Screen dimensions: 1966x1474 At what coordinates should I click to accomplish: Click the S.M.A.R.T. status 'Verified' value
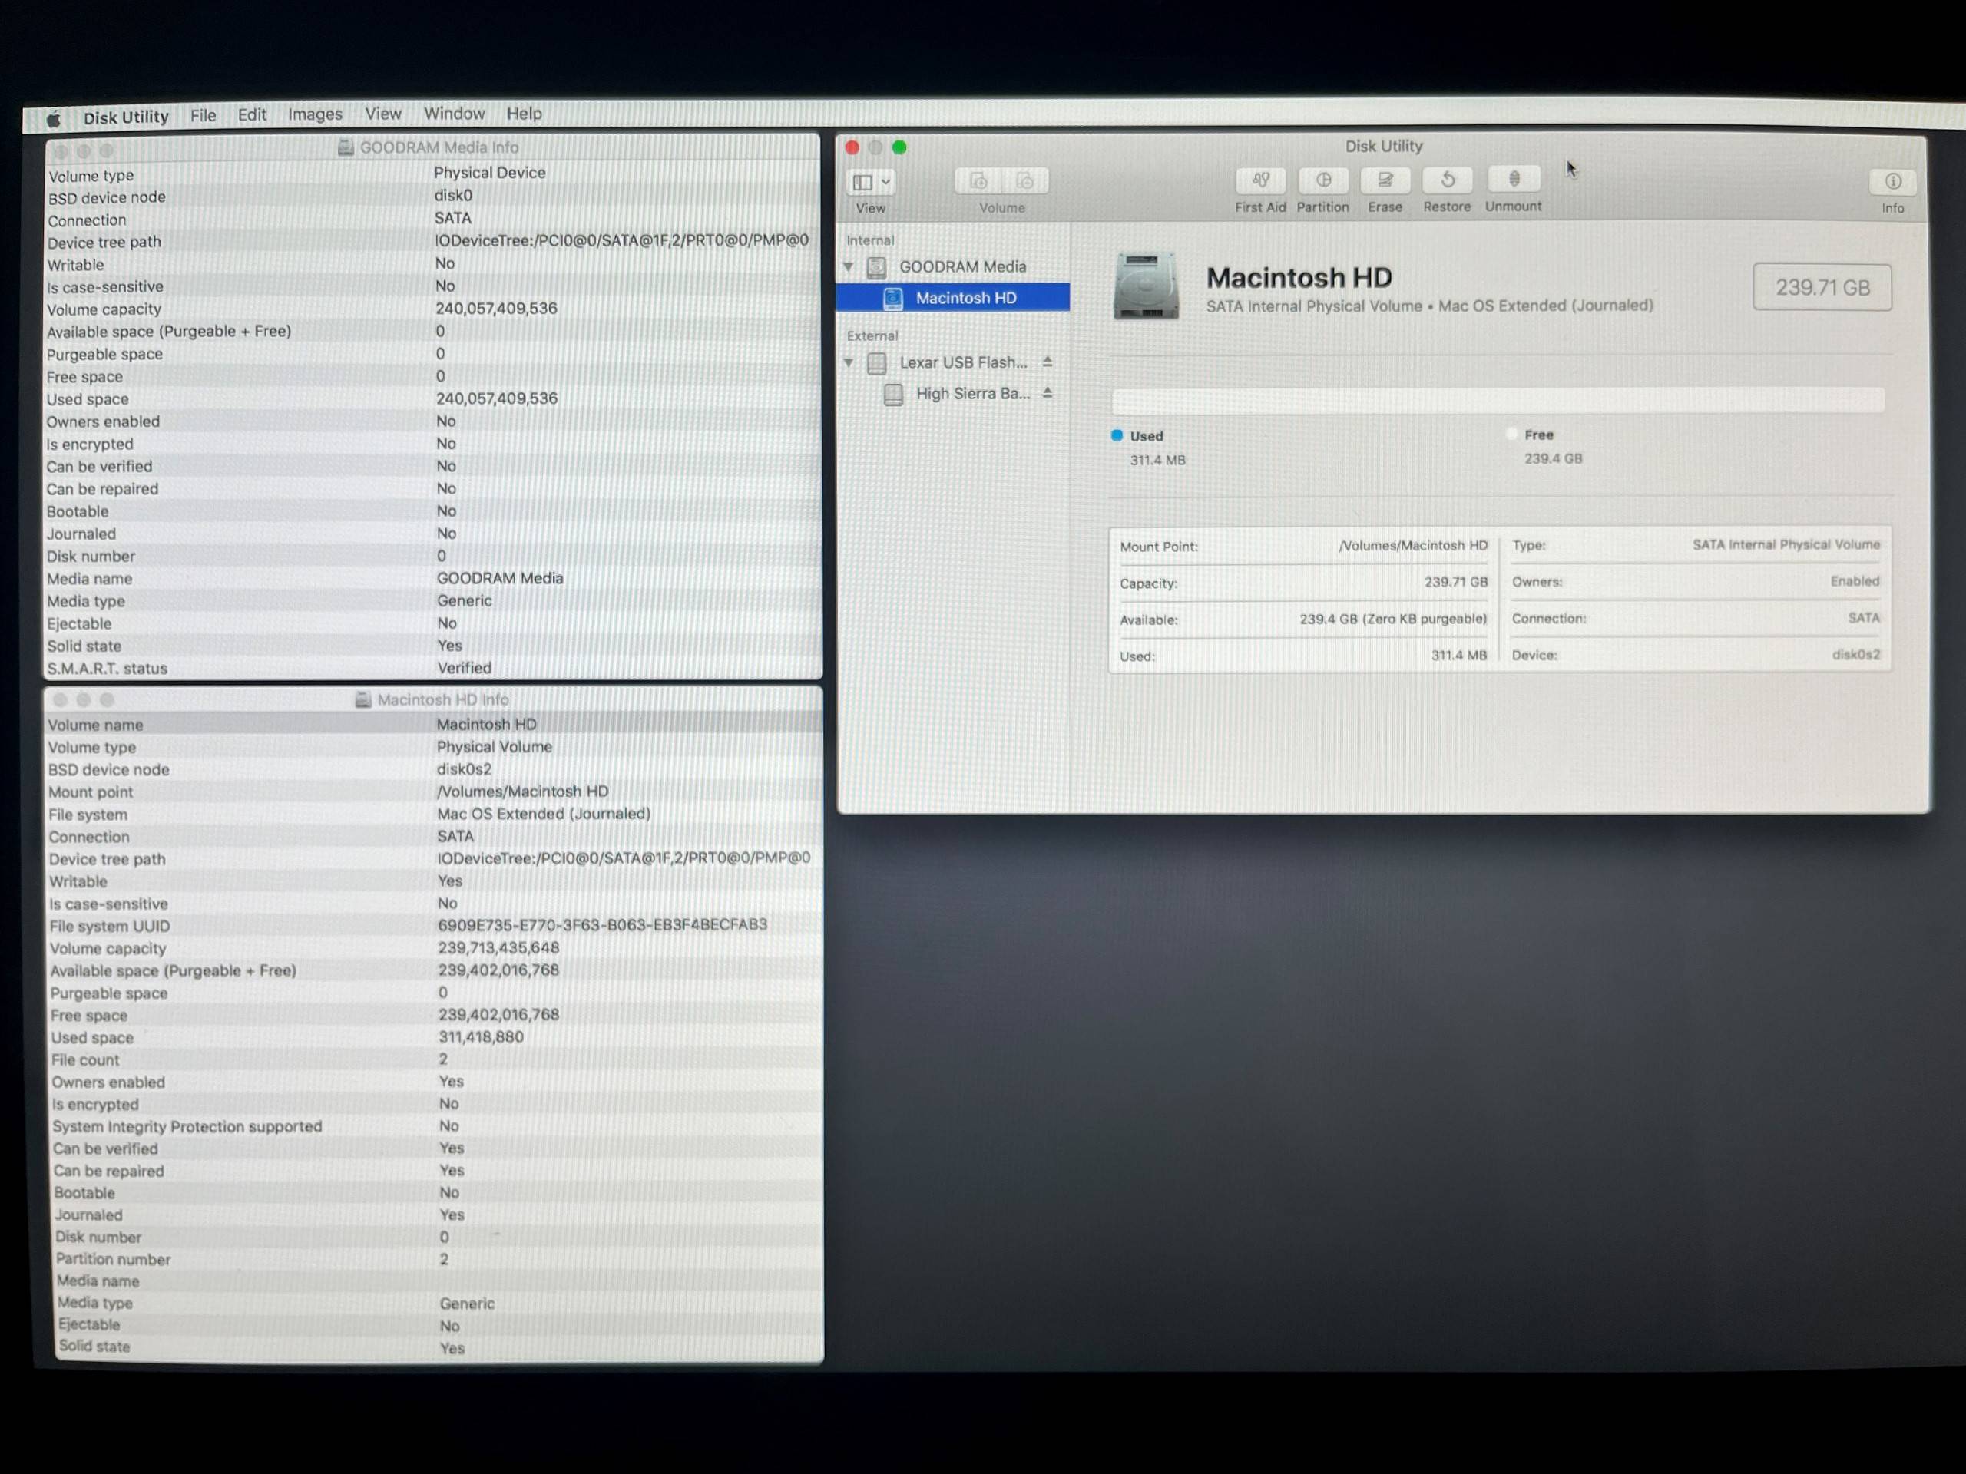click(464, 668)
